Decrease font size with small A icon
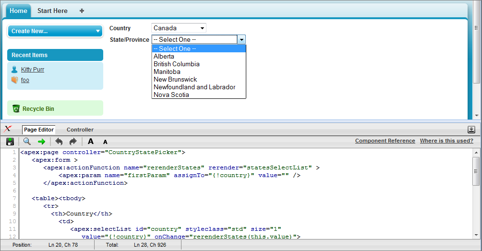Image resolution: width=482 pixels, height=251 pixels. pos(105,142)
